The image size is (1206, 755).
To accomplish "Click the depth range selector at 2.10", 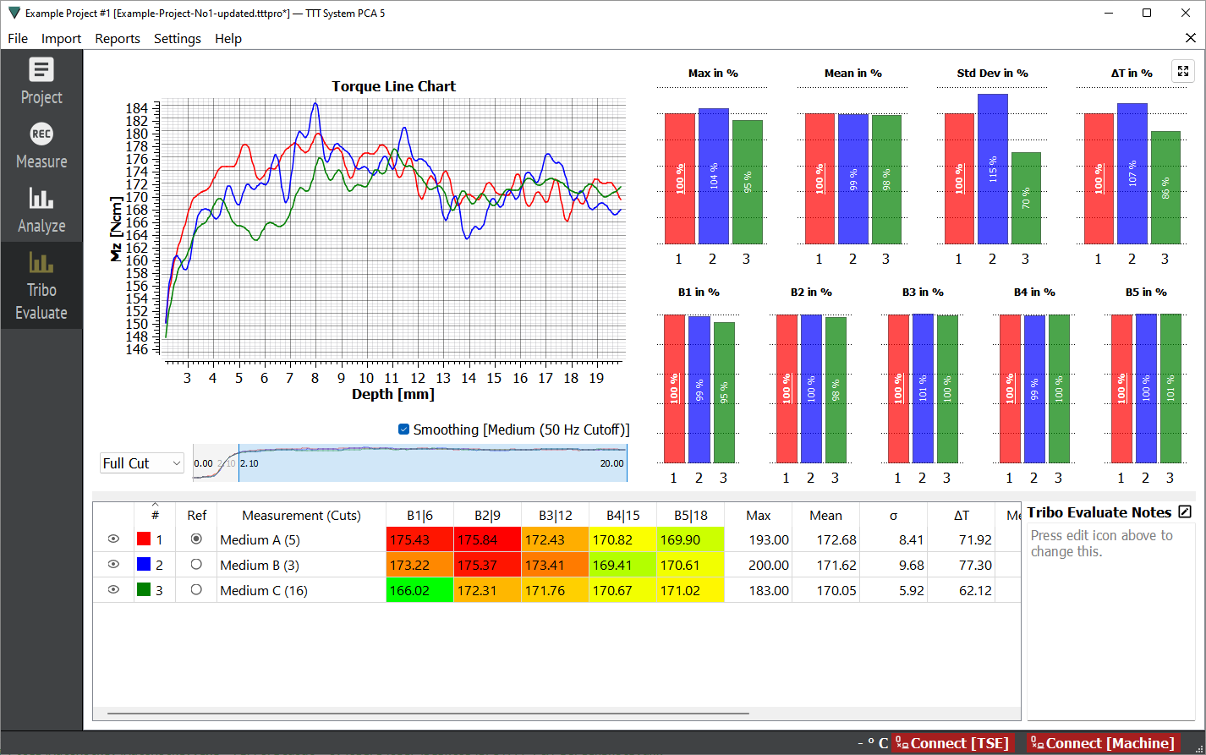I will (x=238, y=462).
